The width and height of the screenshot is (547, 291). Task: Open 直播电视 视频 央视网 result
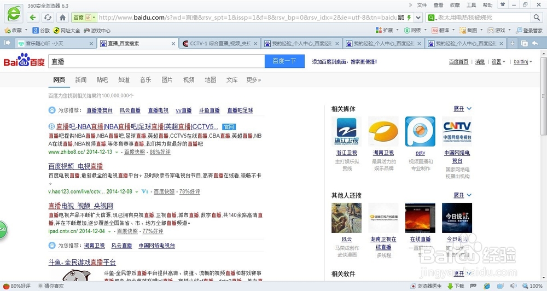80,206
